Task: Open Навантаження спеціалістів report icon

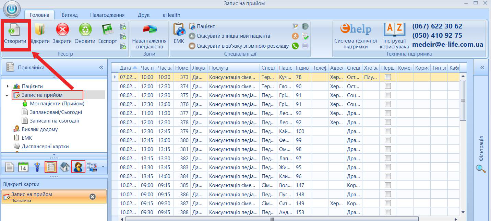Action: [x=149, y=30]
